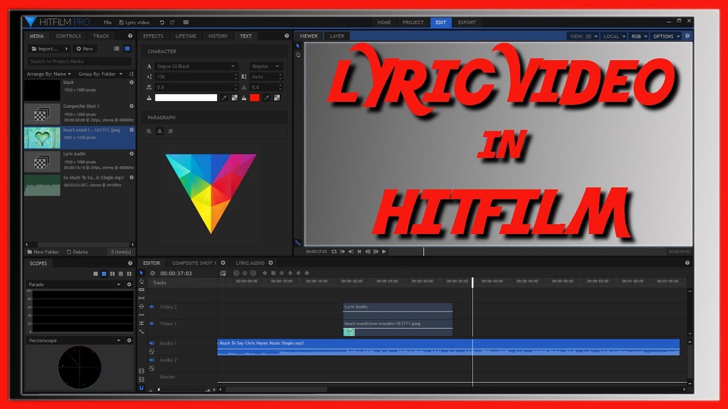Open the grid workspaces icon
This screenshot has height=409, width=728.
point(186,23)
